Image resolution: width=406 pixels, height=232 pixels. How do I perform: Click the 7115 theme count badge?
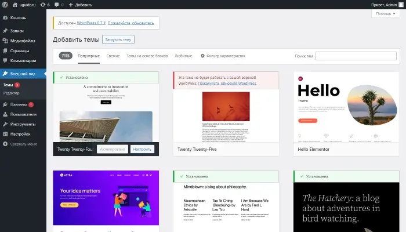tap(66, 56)
